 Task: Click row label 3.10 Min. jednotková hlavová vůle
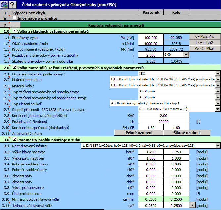35,199
